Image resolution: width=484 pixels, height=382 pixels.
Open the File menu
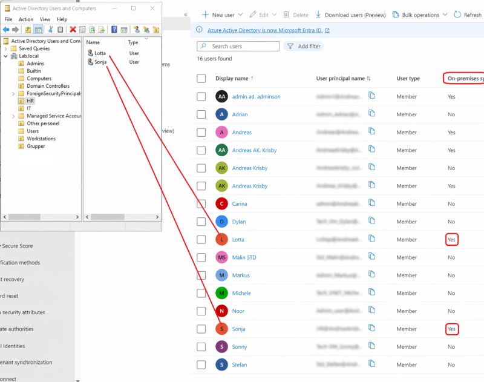[8, 19]
